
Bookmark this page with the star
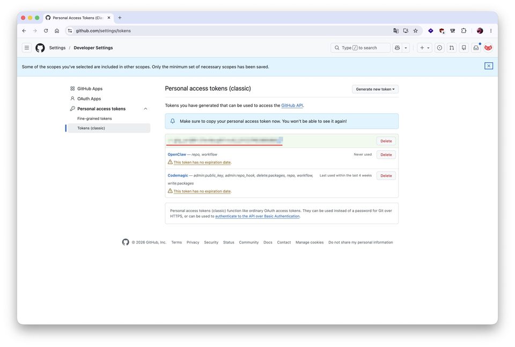415,31
